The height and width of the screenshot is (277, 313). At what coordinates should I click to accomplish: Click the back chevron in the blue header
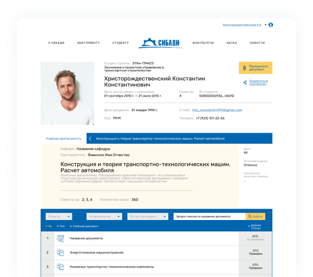[90, 139]
